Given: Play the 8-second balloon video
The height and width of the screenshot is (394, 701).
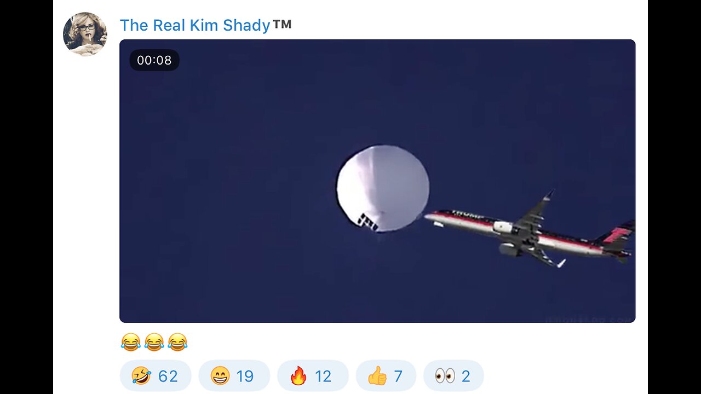Looking at the screenshot, I should point(377,181).
